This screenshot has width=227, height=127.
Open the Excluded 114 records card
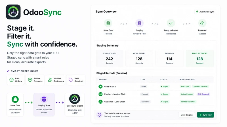169,58
